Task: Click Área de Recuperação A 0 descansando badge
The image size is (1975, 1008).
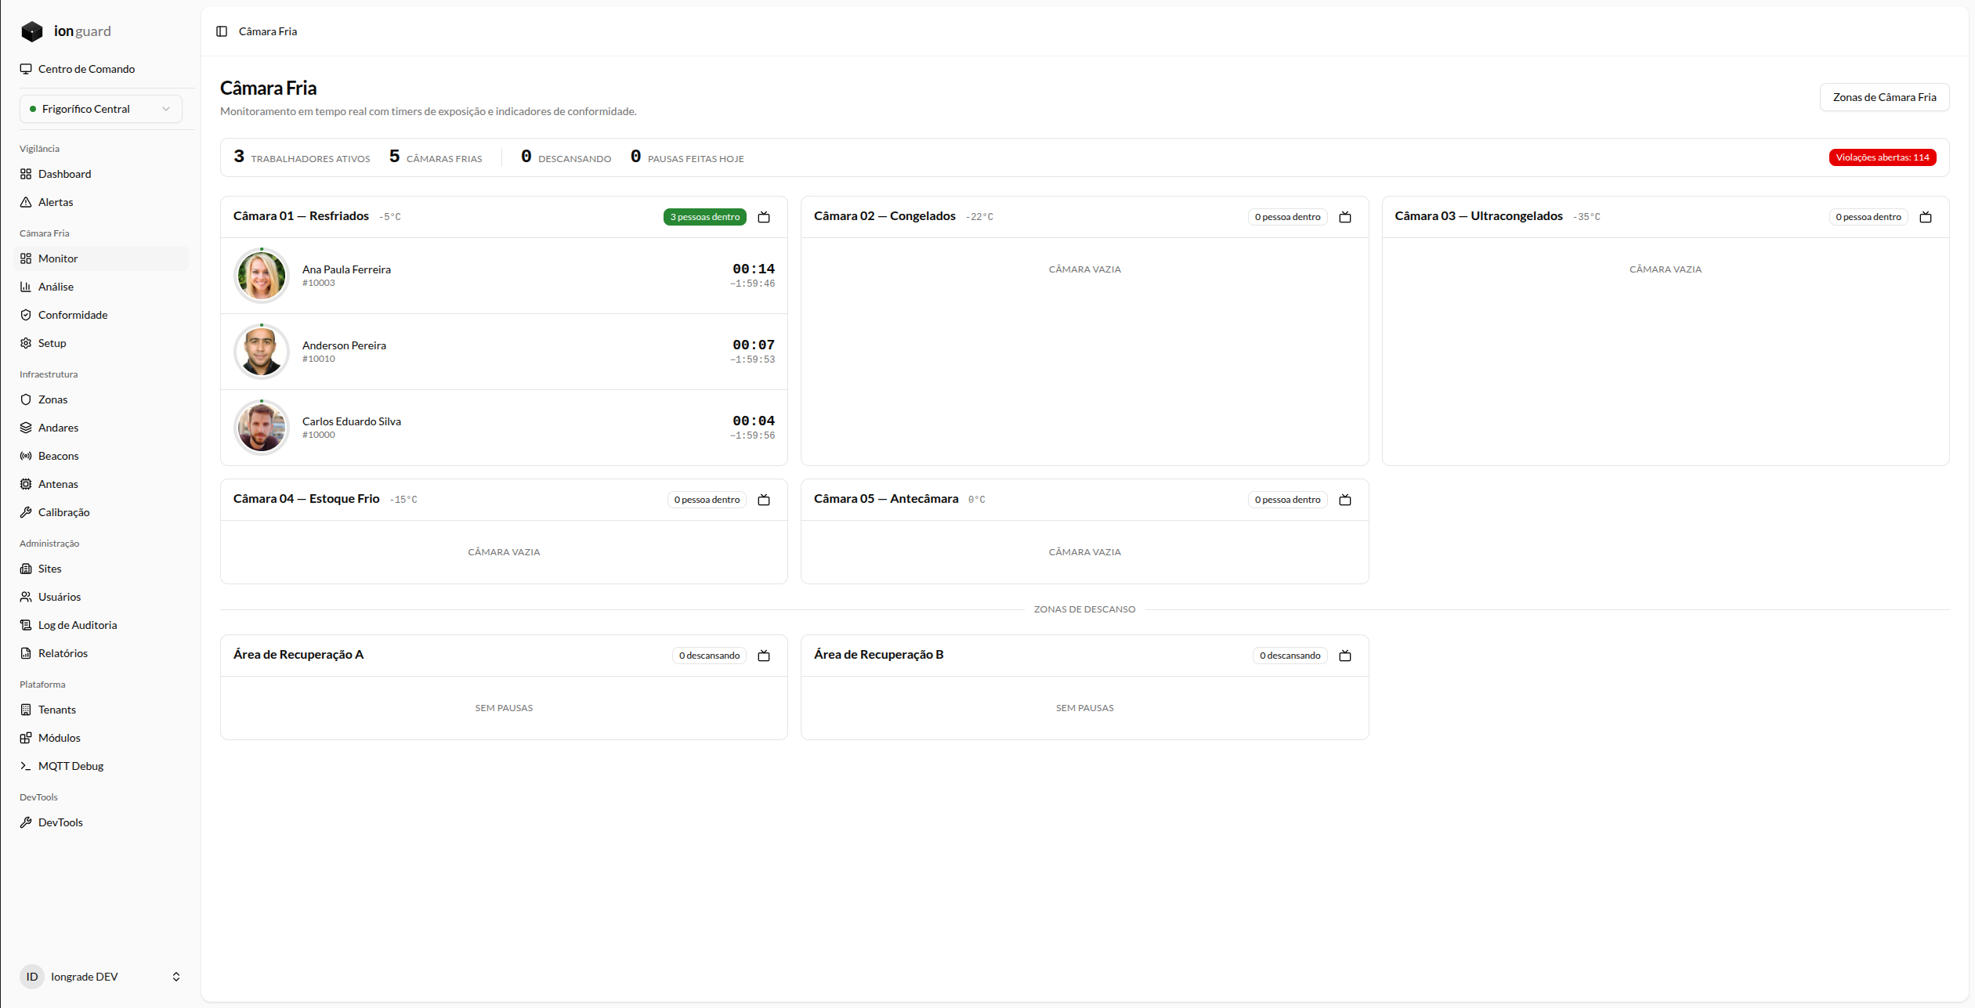Action: pyautogui.click(x=709, y=656)
